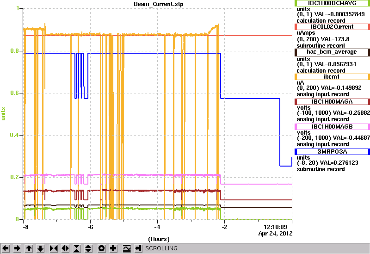The height and width of the screenshot is (254, 370).
Task: Select the SMRPOSA curve legend
Action: tap(332, 152)
